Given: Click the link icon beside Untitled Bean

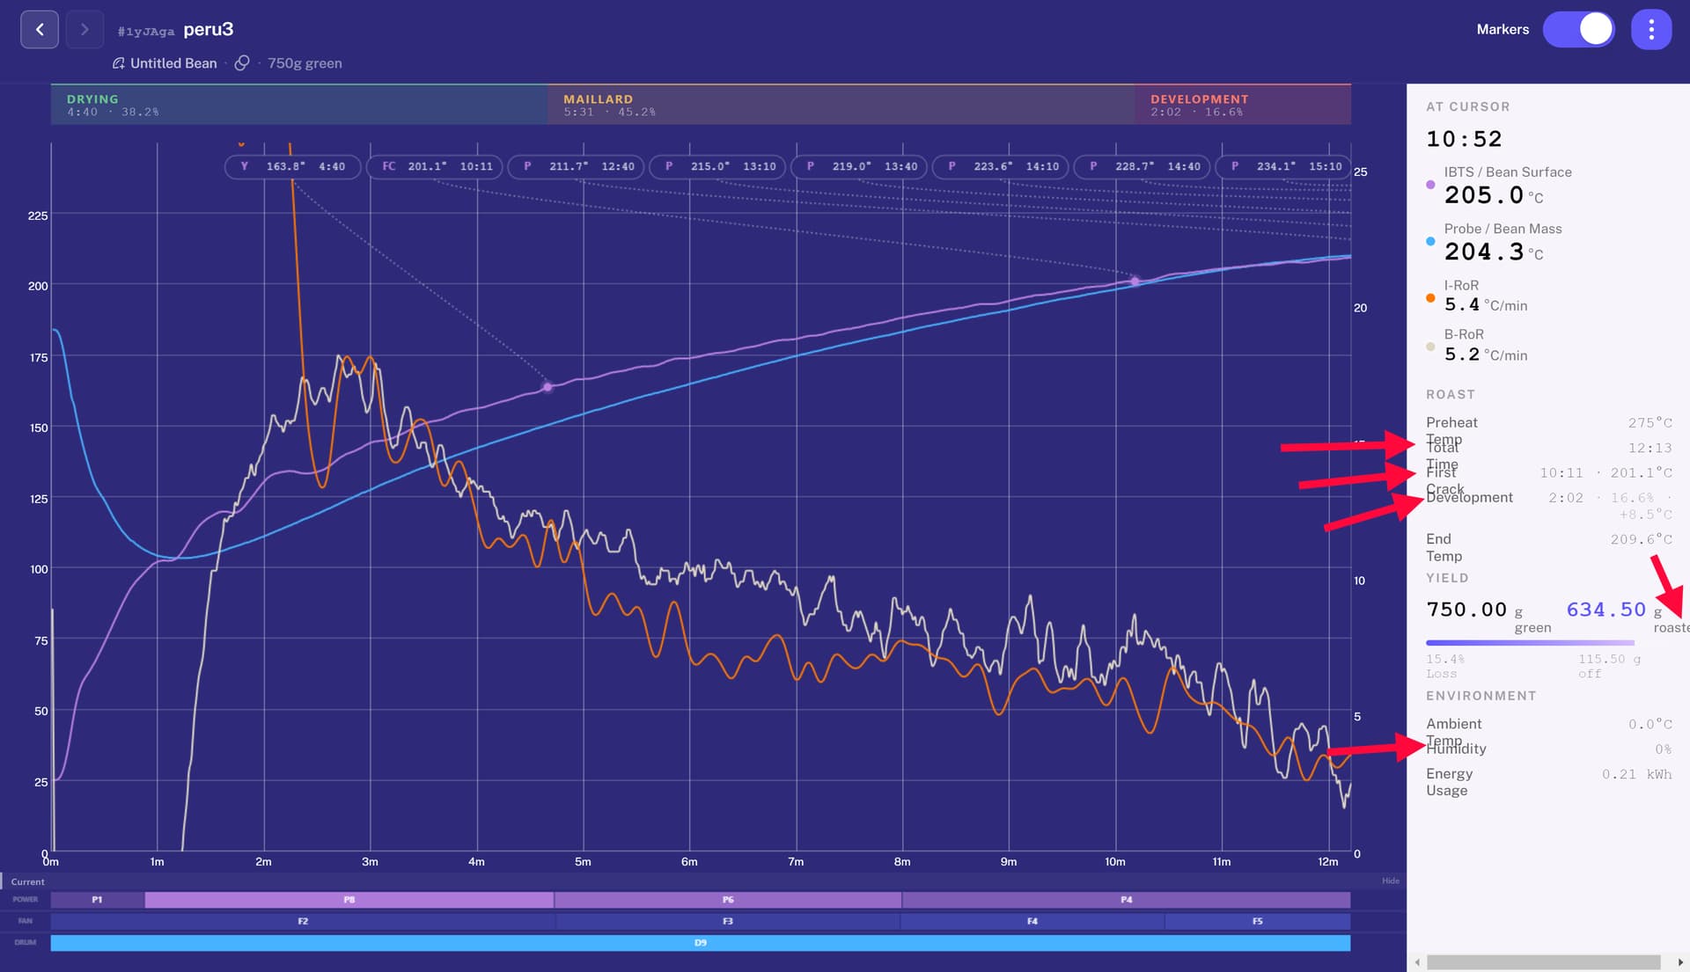Looking at the screenshot, I should click(x=242, y=63).
